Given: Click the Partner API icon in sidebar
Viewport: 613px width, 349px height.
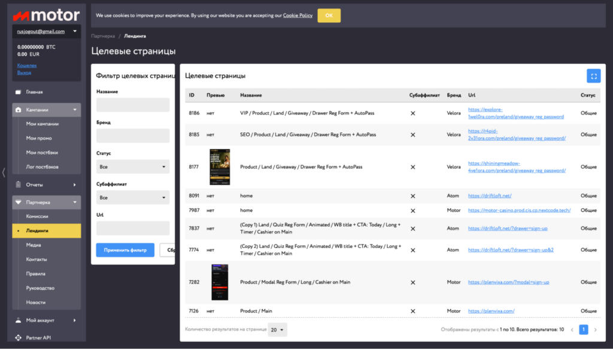Looking at the screenshot, I should coord(19,338).
